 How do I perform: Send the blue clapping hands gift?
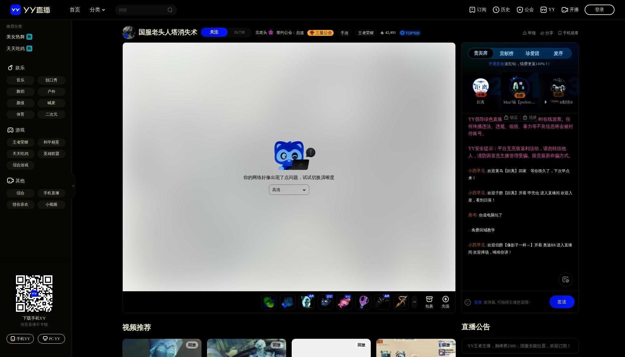coord(288,302)
